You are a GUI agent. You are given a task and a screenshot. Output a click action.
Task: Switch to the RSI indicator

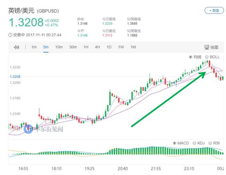point(210,143)
